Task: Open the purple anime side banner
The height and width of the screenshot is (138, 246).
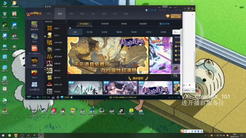Action: coord(161,56)
